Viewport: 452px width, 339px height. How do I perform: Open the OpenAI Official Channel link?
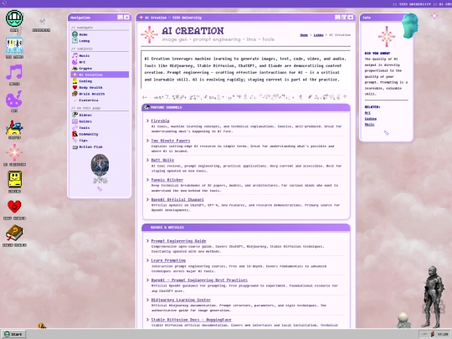click(177, 199)
